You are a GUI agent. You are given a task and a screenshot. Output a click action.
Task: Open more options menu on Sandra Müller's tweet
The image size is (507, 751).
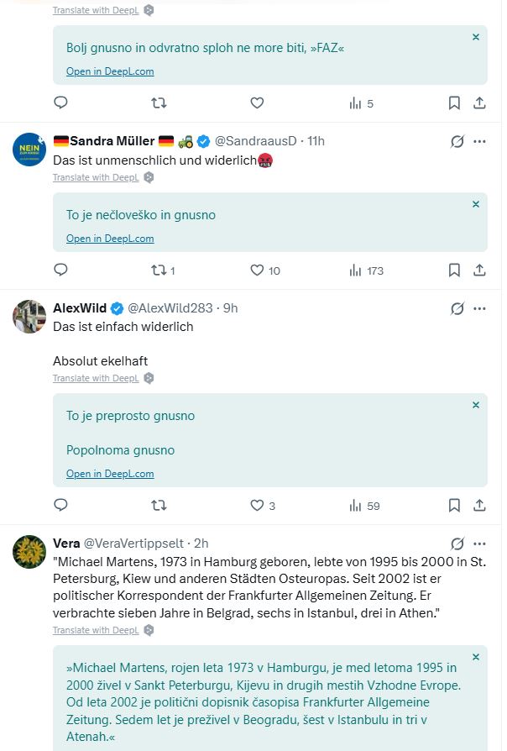(479, 141)
